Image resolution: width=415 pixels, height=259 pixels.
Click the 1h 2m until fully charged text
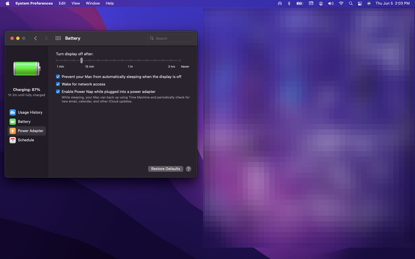[27, 95]
